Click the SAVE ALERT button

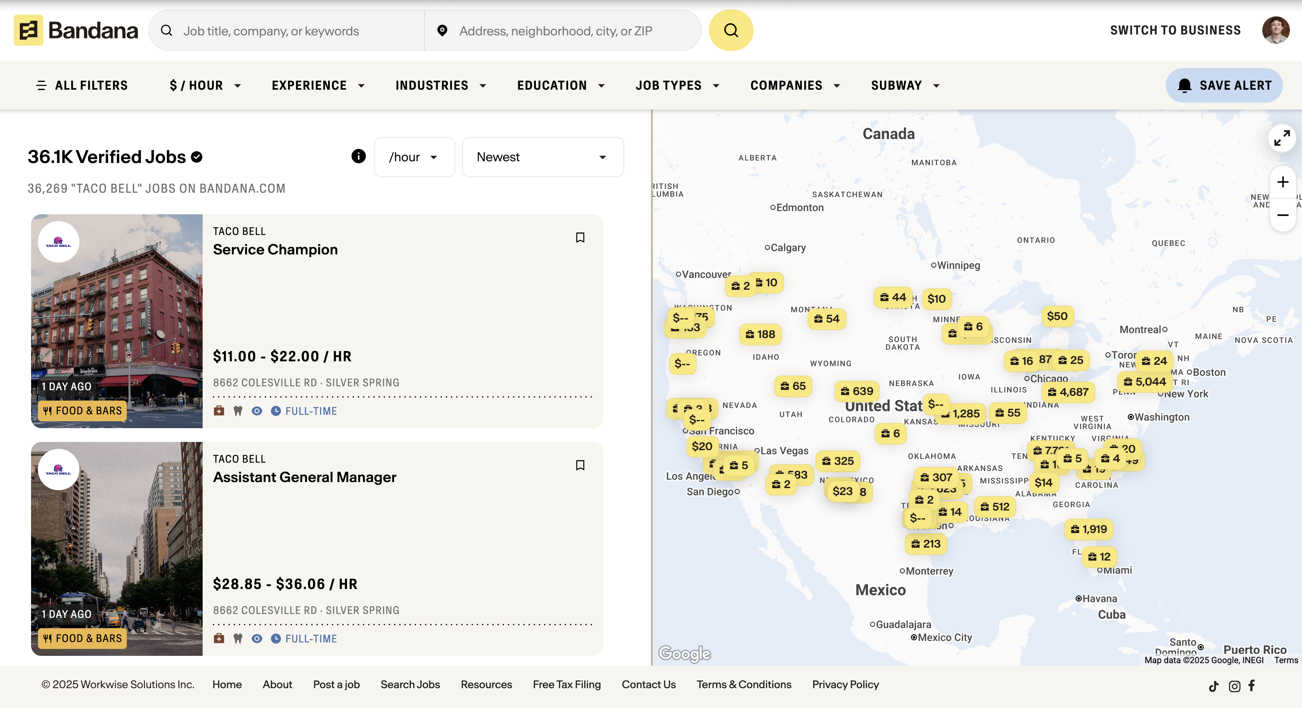tap(1224, 85)
